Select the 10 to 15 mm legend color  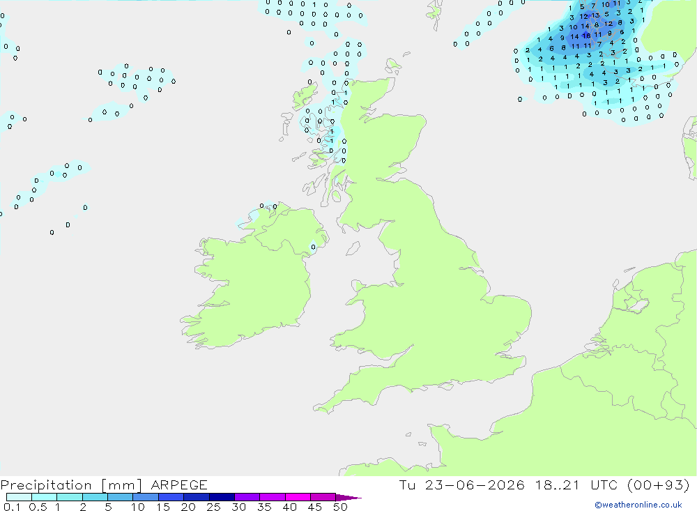(146, 497)
